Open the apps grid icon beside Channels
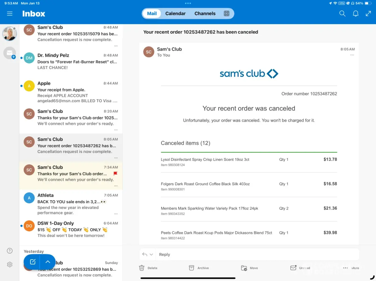The image size is (376, 281). pyautogui.click(x=226, y=13)
